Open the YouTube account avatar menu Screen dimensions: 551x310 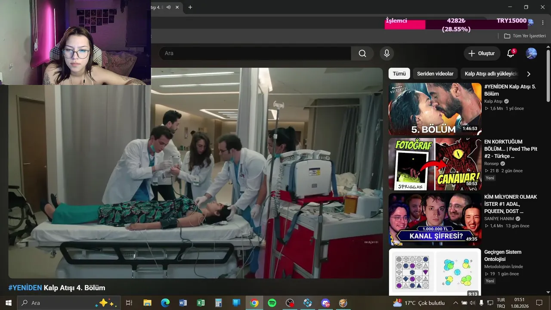531,53
